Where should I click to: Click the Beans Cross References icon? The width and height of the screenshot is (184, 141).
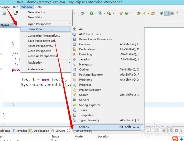(74, 39)
